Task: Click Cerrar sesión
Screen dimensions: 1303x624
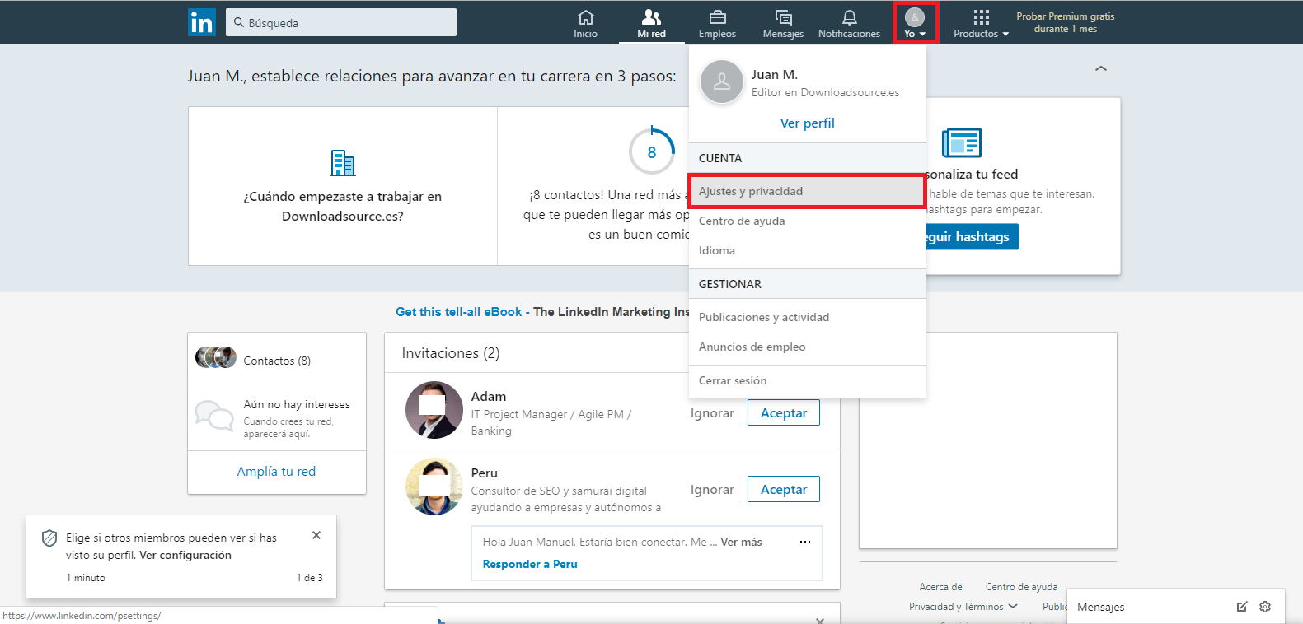Action: click(807, 380)
